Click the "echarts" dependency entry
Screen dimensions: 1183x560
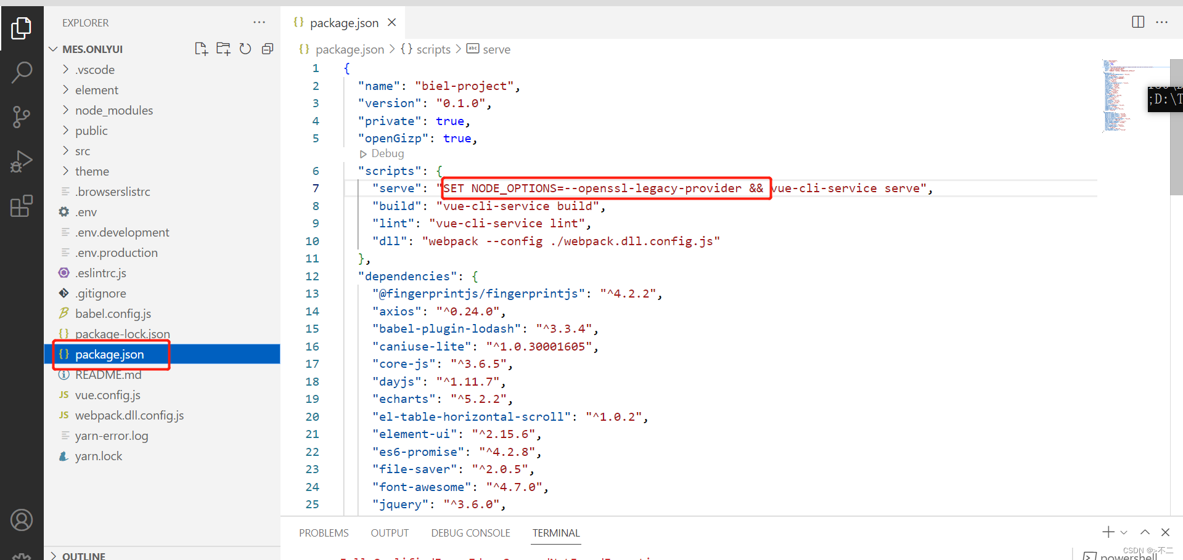(x=443, y=399)
